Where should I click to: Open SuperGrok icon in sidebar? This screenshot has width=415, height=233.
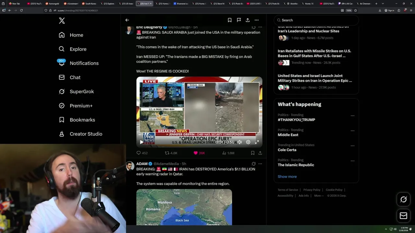tap(62, 92)
